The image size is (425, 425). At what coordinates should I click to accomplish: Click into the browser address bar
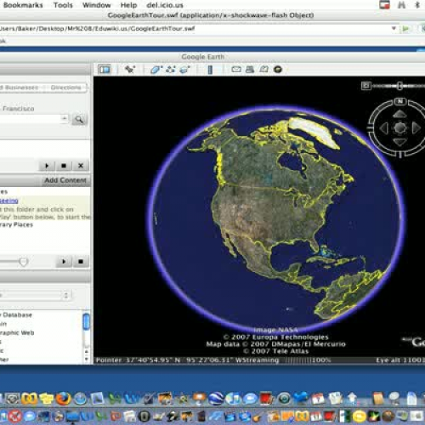(x=195, y=29)
